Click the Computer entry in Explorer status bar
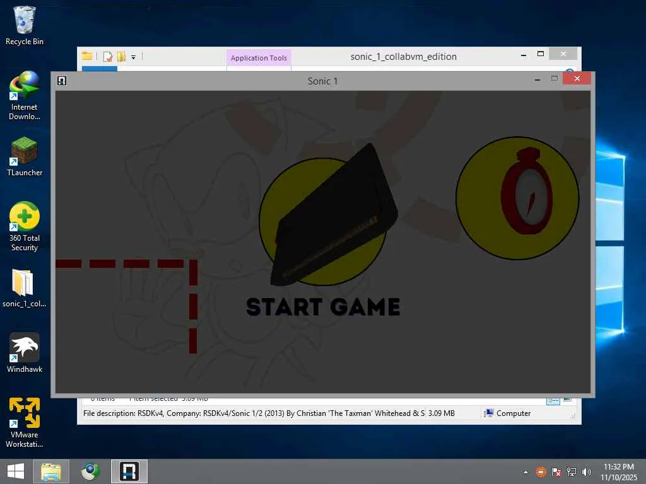Screen dimensions: 646x484 pyautogui.click(x=508, y=413)
